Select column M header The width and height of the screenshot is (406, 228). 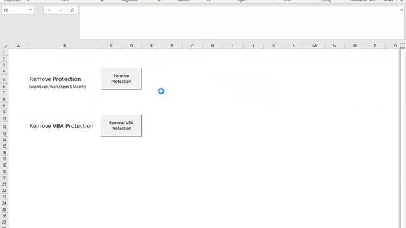314,46
